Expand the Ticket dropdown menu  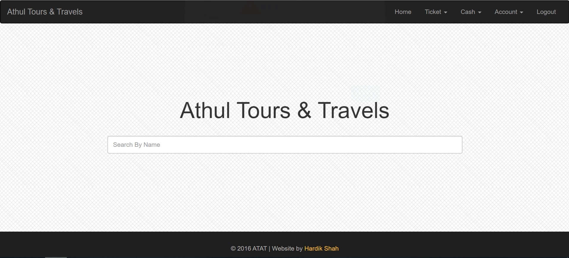[436, 12]
